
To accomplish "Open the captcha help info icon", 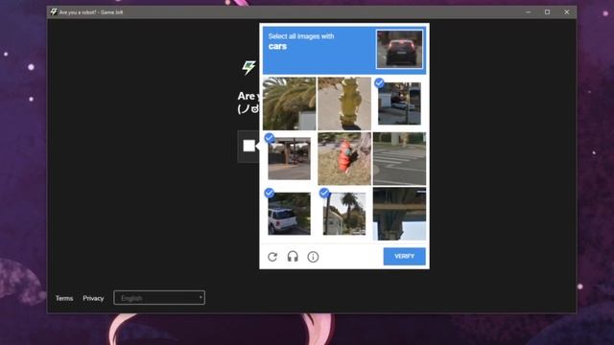I will tap(313, 257).
